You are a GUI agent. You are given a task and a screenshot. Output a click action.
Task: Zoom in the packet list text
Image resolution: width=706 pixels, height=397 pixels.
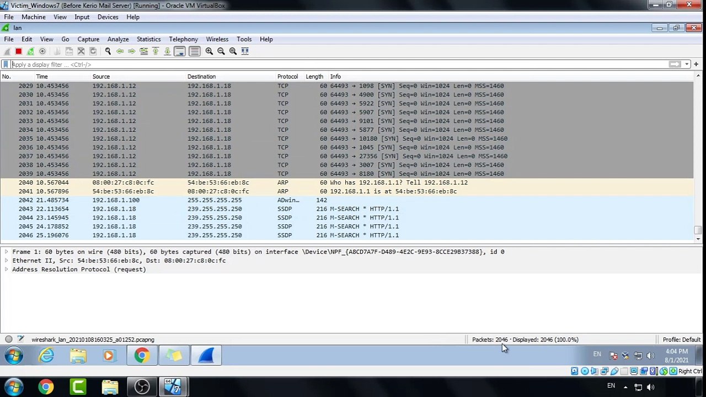209,51
